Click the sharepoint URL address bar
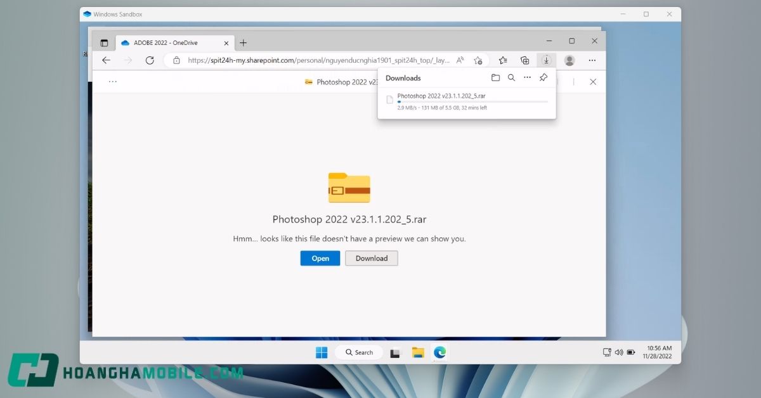Screen dimensions: 761x398 (318, 60)
